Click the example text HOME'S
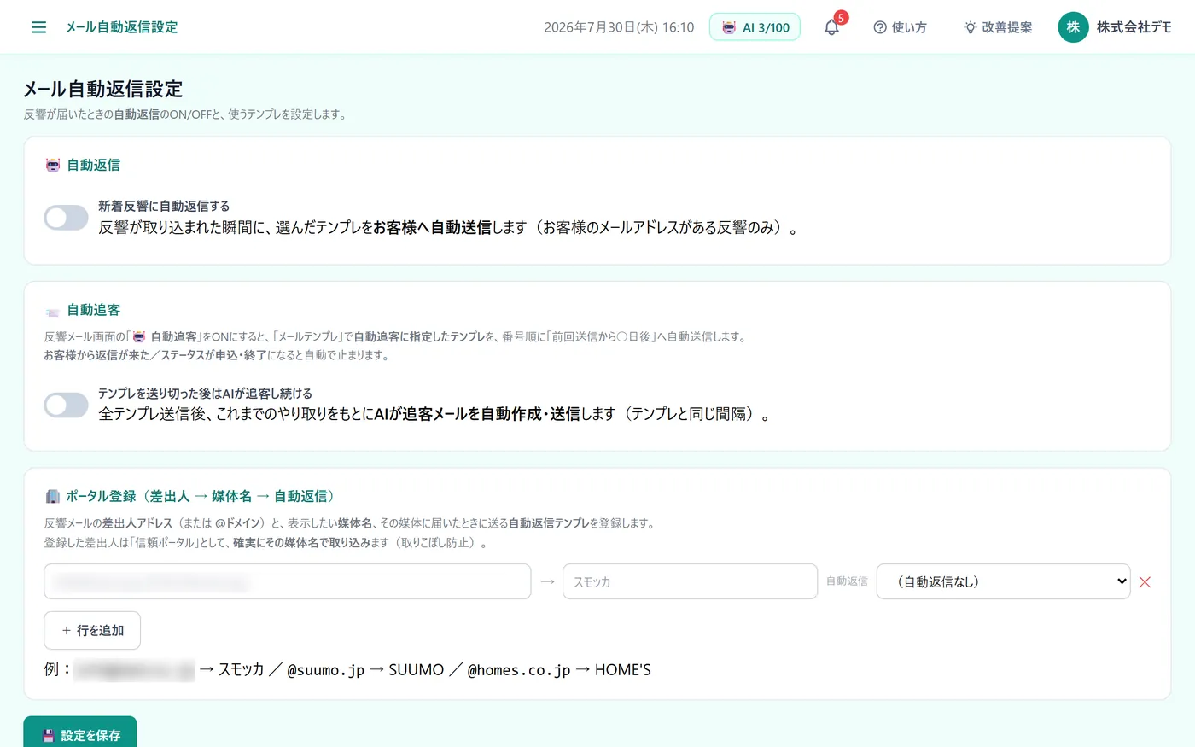The height and width of the screenshot is (747, 1195). [623, 670]
